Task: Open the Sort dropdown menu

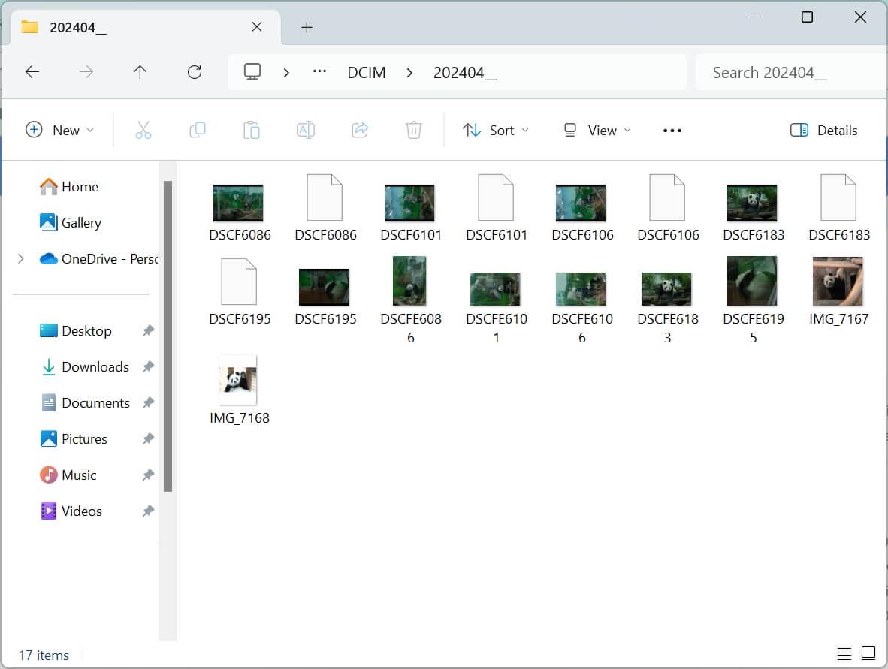Action: 496,130
